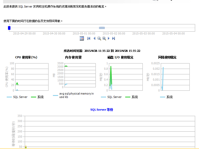Zoom out the timeline with minus magnifier
Screen dimensions: 199x149
tap(99, 38)
